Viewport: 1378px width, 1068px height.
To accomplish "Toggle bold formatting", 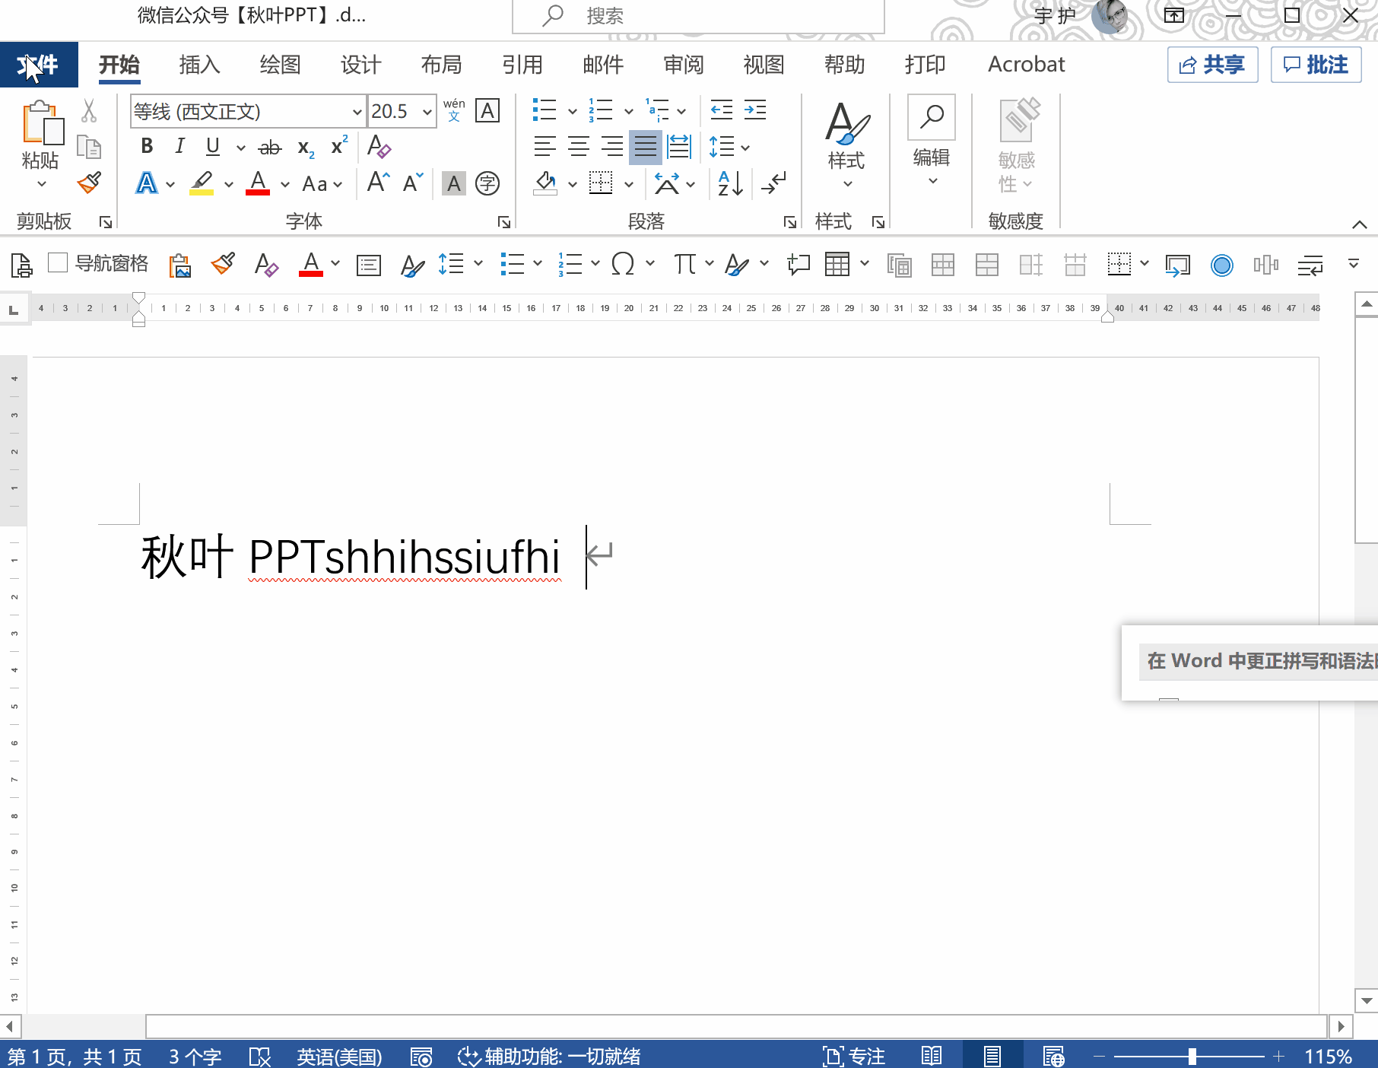I will coord(146,146).
